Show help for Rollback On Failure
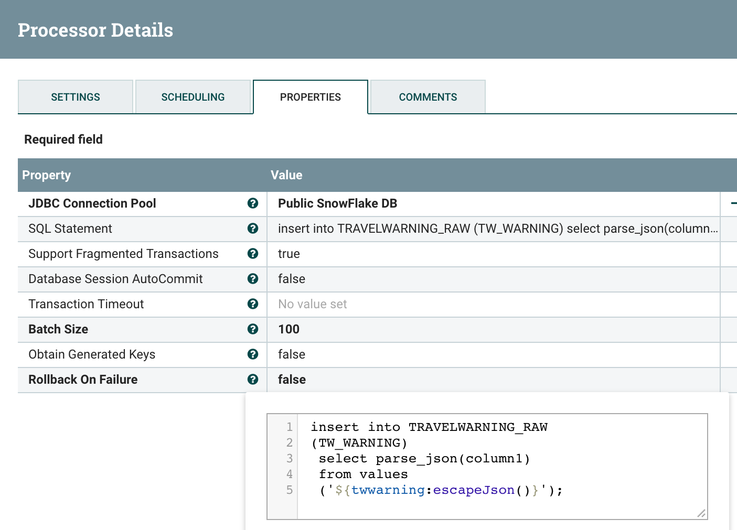The image size is (737, 530). (x=253, y=380)
